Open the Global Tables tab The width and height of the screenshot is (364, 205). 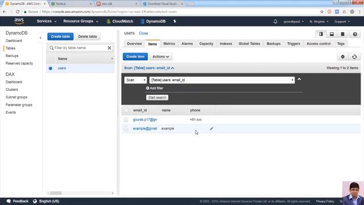pyautogui.click(x=249, y=44)
